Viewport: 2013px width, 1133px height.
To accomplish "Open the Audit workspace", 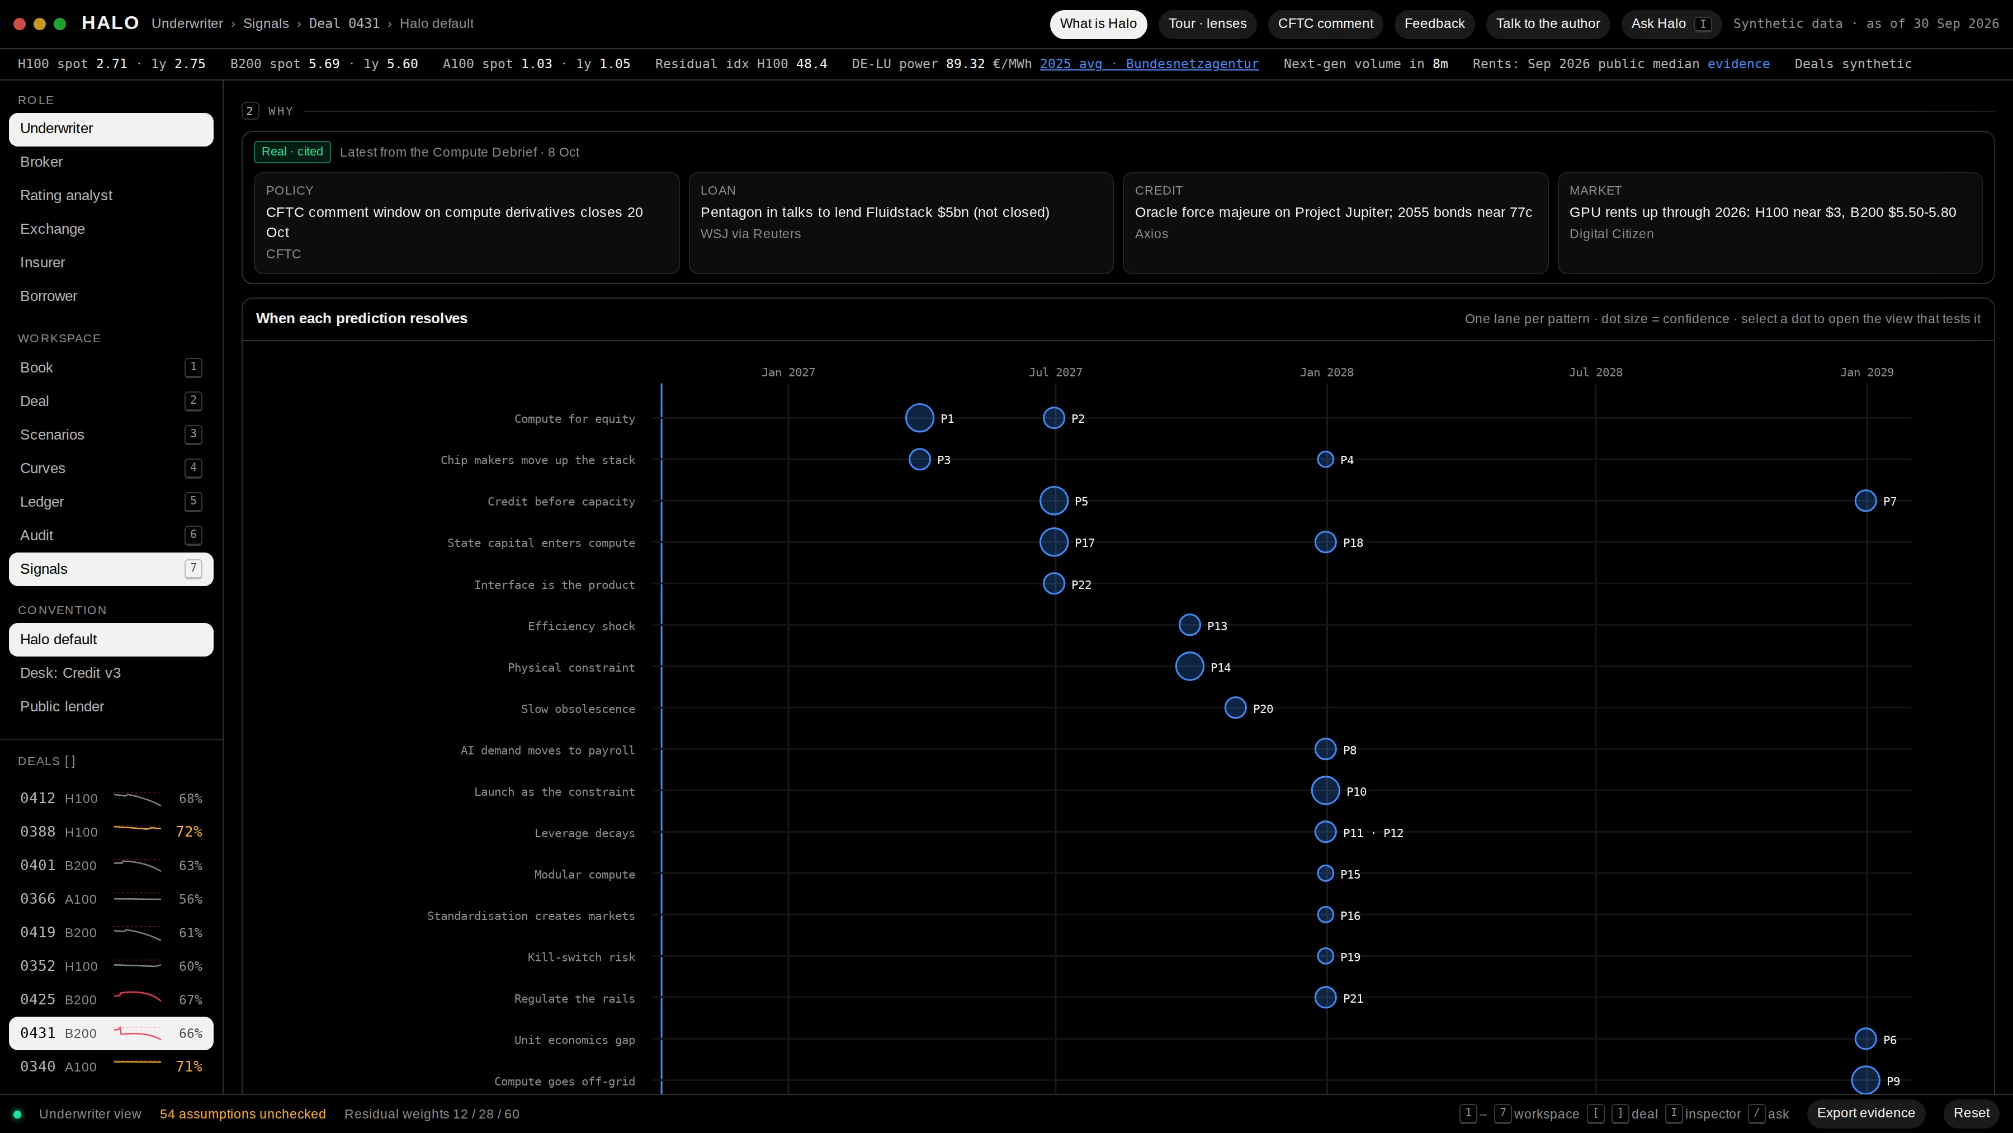I will (x=111, y=535).
